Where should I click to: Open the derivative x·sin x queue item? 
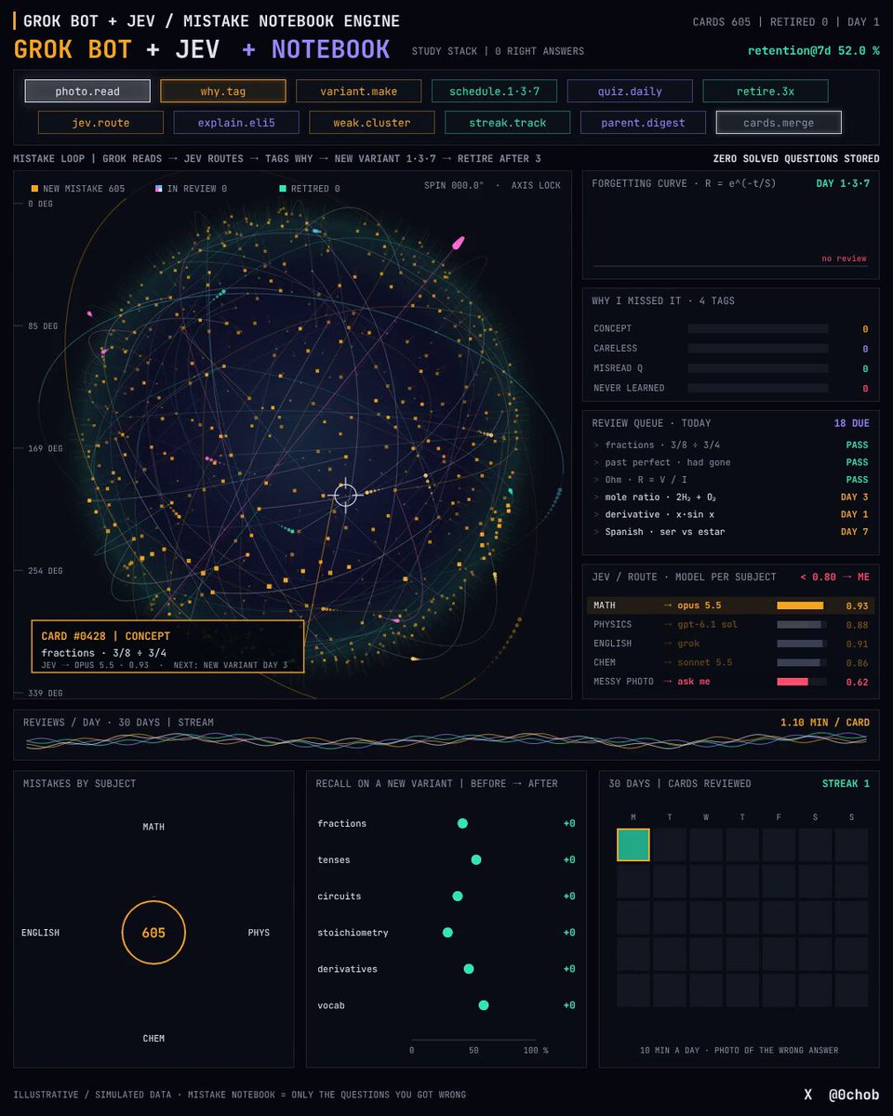click(730, 514)
